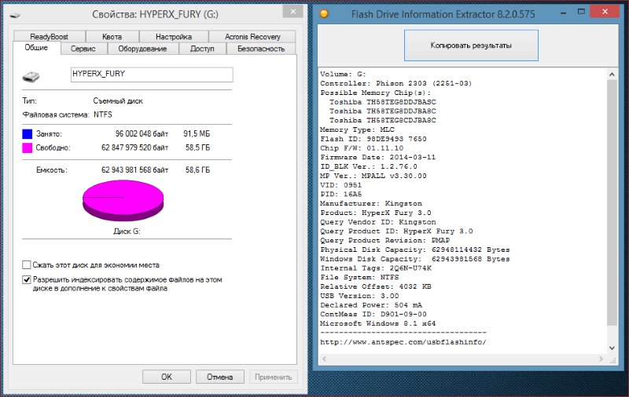Click the Firmware Date: 2014-03-11 line
Screen dimensions: 629x397
tap(377, 157)
